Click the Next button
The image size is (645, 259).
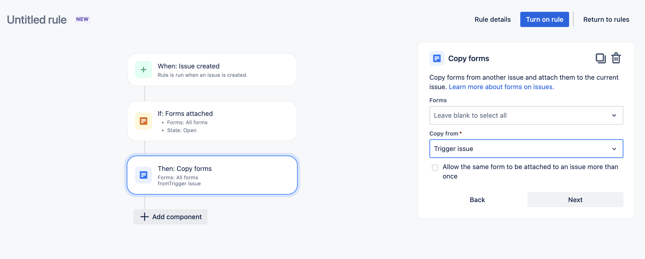(x=575, y=200)
